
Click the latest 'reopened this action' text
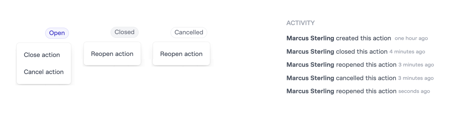[x=366, y=91]
